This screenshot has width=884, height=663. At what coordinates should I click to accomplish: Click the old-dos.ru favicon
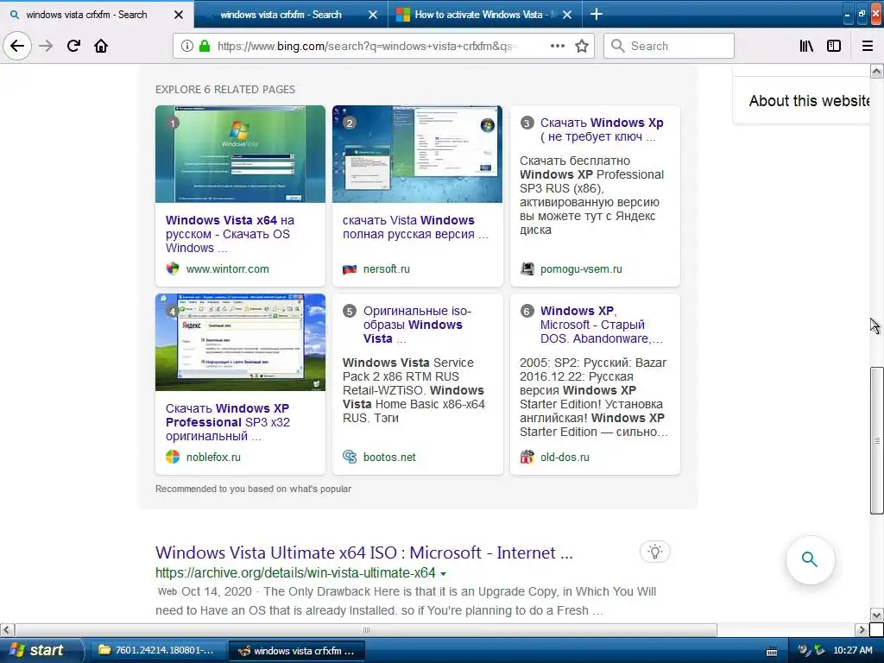pos(527,458)
